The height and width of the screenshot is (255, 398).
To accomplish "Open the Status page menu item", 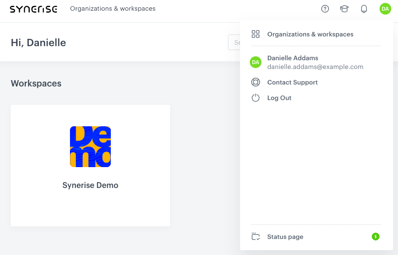I will (316, 237).
